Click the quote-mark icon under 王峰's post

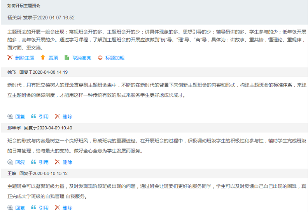tap(33, 208)
